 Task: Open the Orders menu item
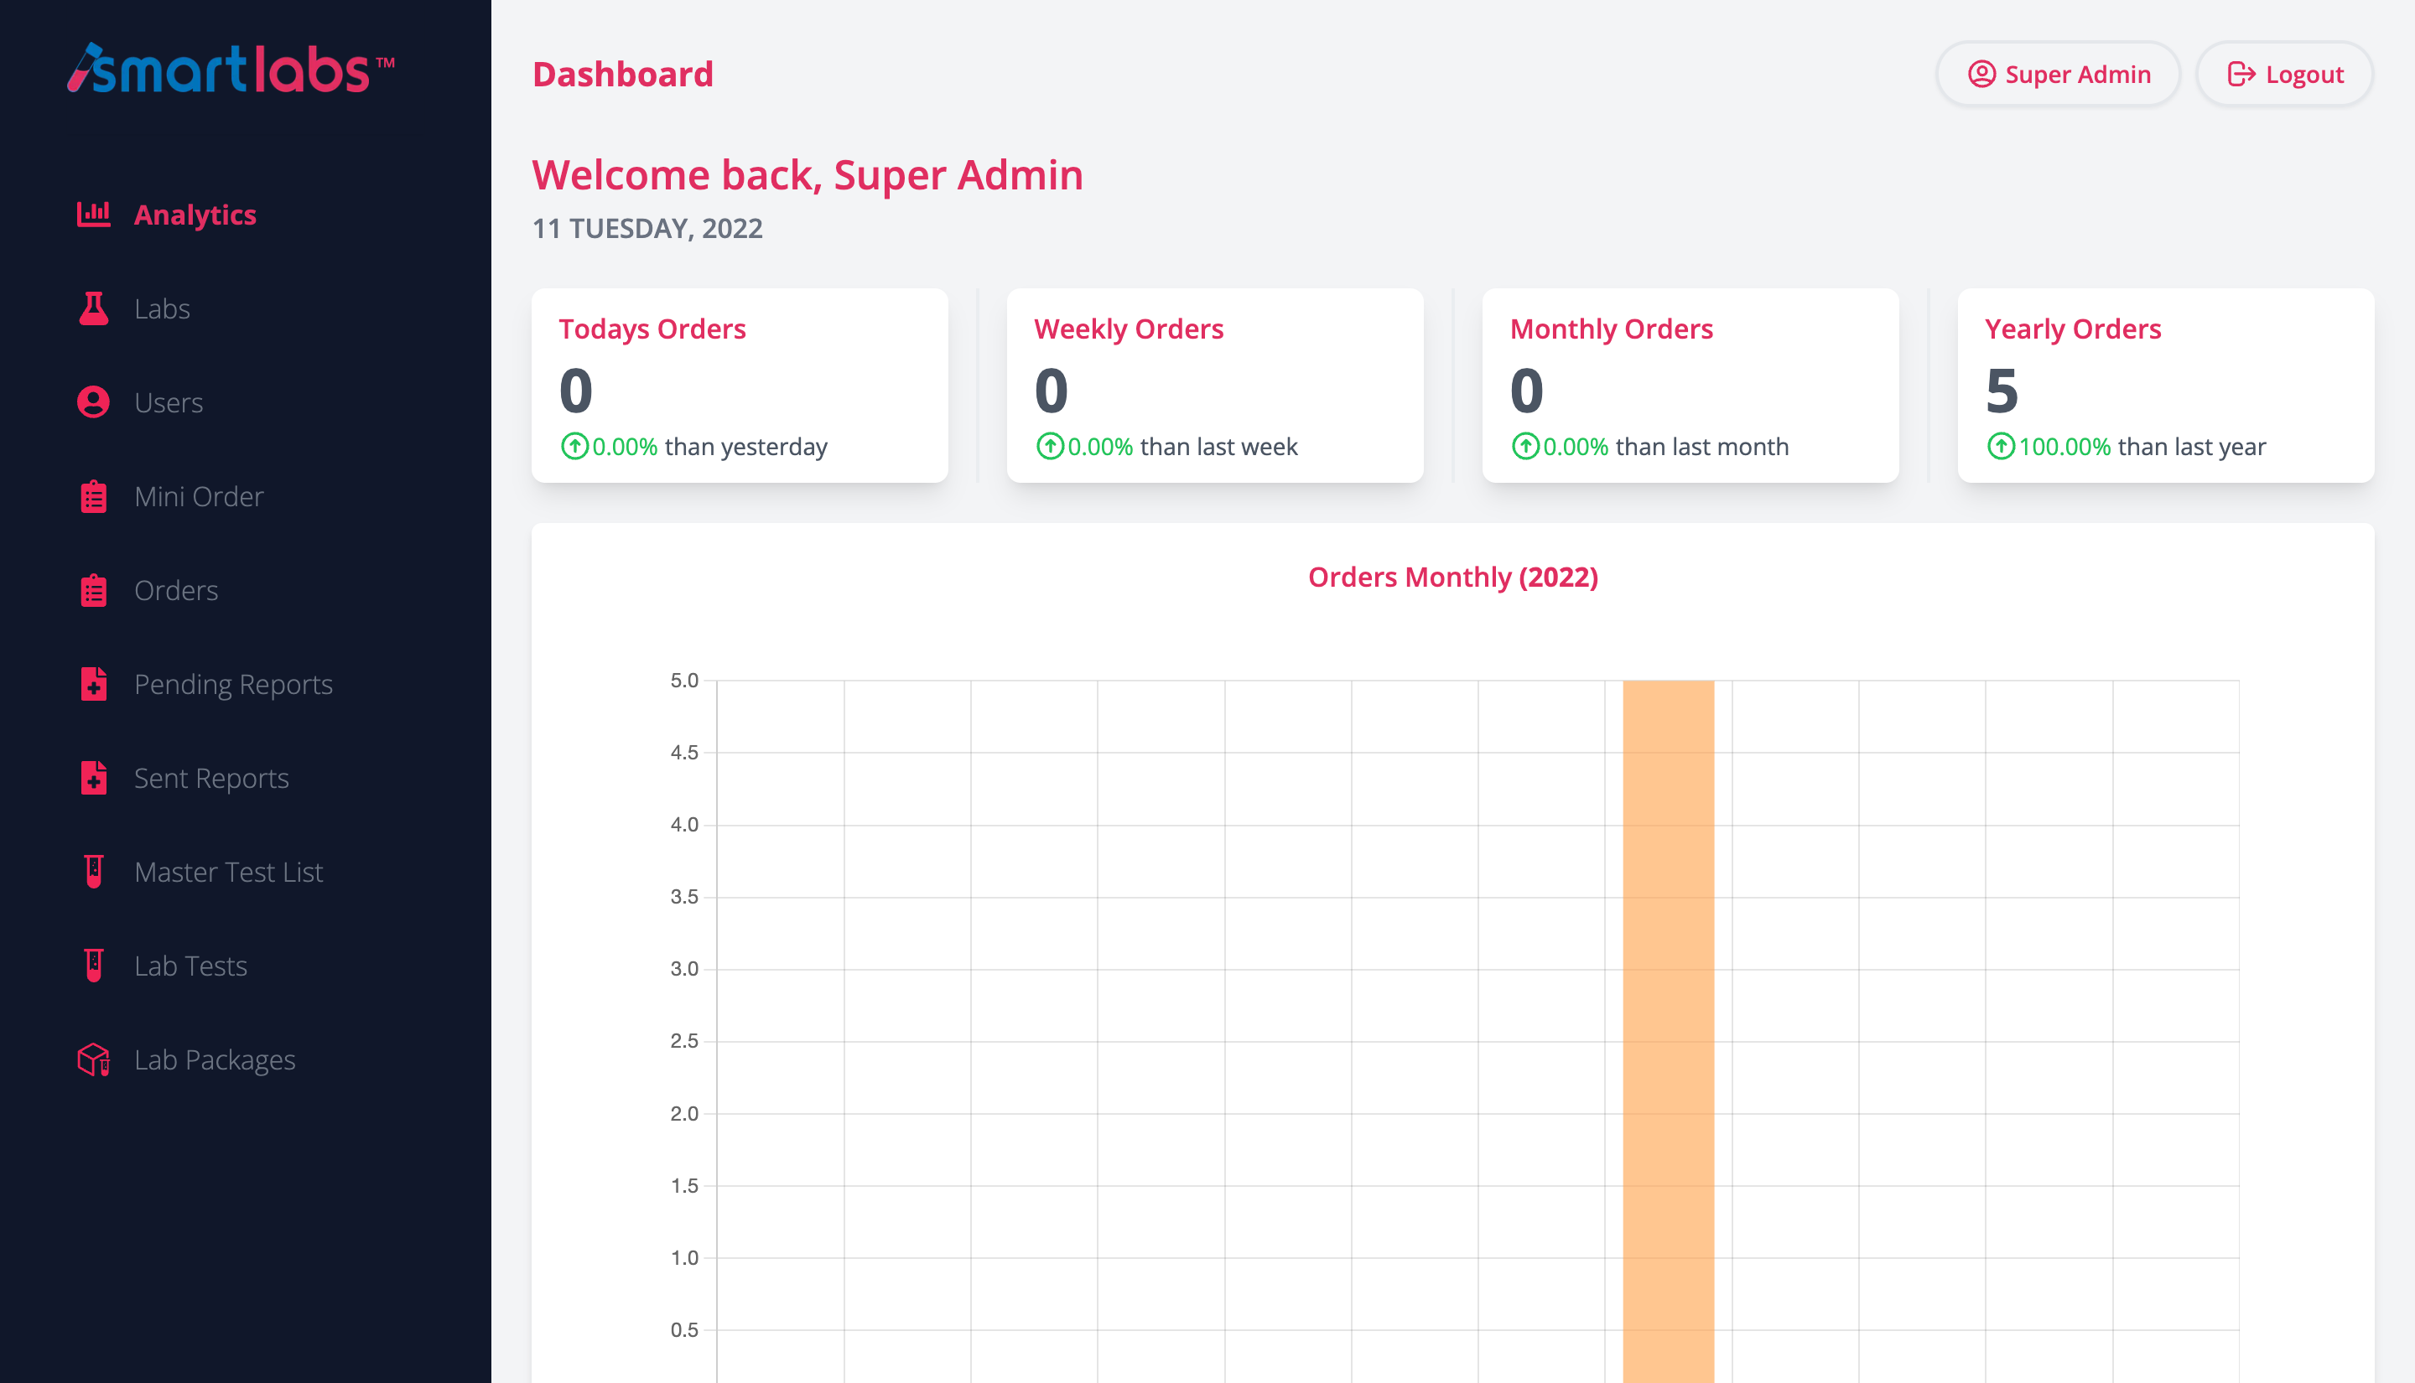176,590
